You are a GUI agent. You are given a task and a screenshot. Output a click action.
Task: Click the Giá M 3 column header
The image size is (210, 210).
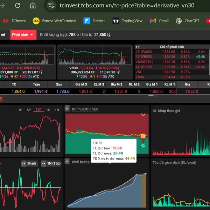point(81,84)
